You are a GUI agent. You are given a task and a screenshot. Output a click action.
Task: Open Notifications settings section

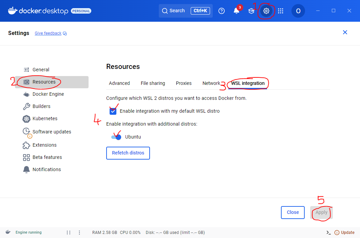[x=52, y=169]
